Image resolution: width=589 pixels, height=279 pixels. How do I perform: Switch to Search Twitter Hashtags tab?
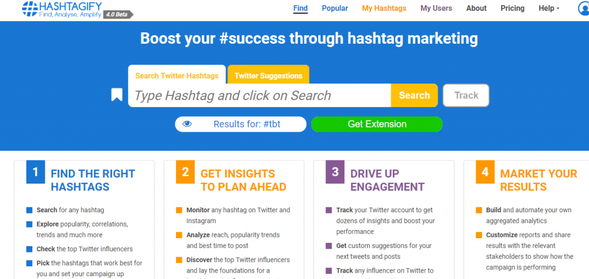coord(177,75)
